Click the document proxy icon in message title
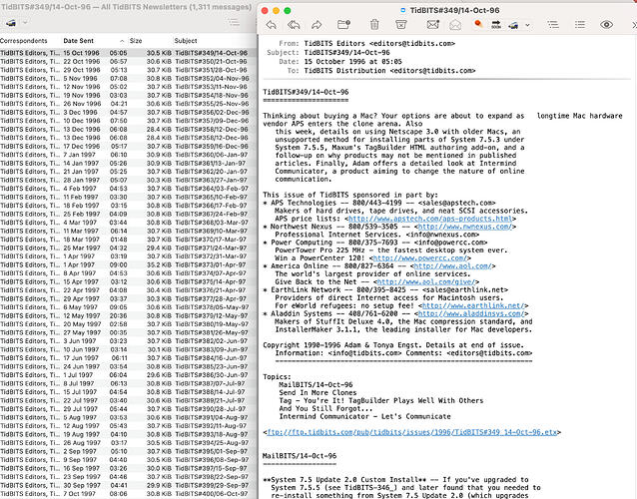This screenshot has width=637, height=499. 403,11
